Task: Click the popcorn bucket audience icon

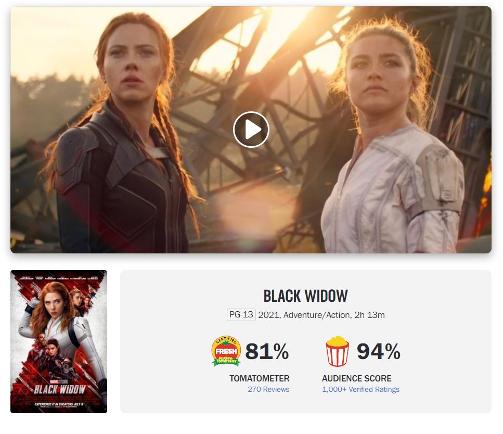Action: point(337,351)
